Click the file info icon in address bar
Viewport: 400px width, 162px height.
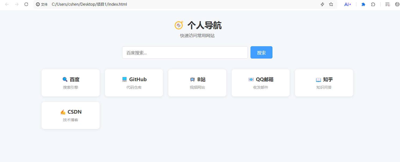(38, 4)
